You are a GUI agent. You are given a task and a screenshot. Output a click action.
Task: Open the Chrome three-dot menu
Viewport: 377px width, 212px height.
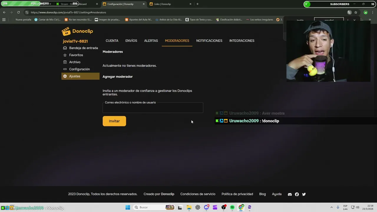pyautogui.click(x=372, y=12)
